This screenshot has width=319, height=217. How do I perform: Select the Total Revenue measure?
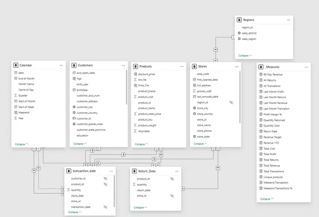(x=271, y=165)
